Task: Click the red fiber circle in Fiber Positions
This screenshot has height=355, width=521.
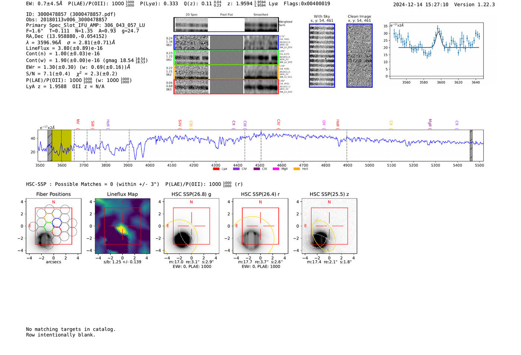Action: pos(57,231)
